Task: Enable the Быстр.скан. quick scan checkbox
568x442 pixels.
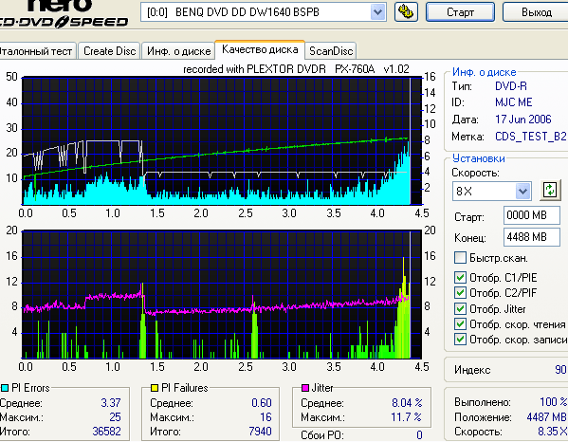Action: coord(460,258)
